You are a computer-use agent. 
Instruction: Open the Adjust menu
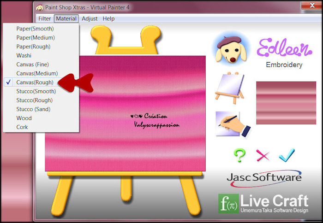click(x=90, y=18)
